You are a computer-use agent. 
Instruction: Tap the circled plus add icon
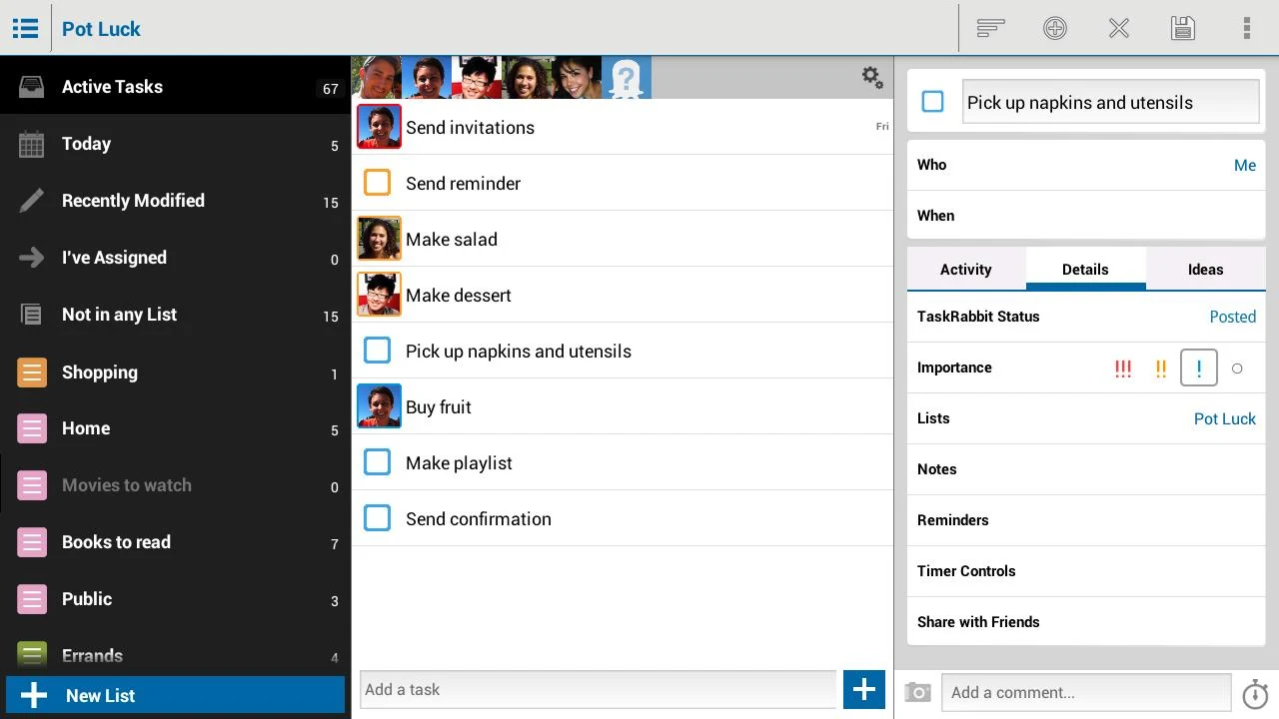tap(1055, 28)
